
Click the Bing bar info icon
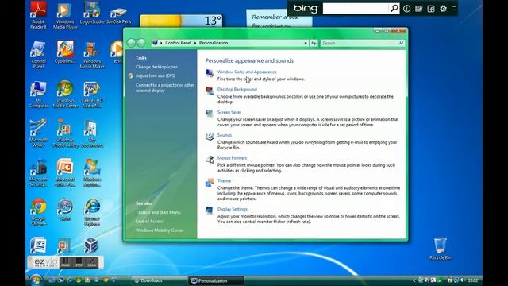[406, 9]
